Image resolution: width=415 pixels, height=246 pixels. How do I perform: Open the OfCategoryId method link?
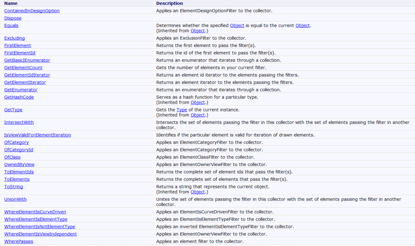coord(18,150)
